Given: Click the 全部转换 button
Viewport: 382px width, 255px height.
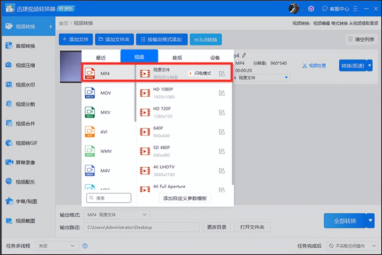Looking at the screenshot, I should [x=345, y=221].
